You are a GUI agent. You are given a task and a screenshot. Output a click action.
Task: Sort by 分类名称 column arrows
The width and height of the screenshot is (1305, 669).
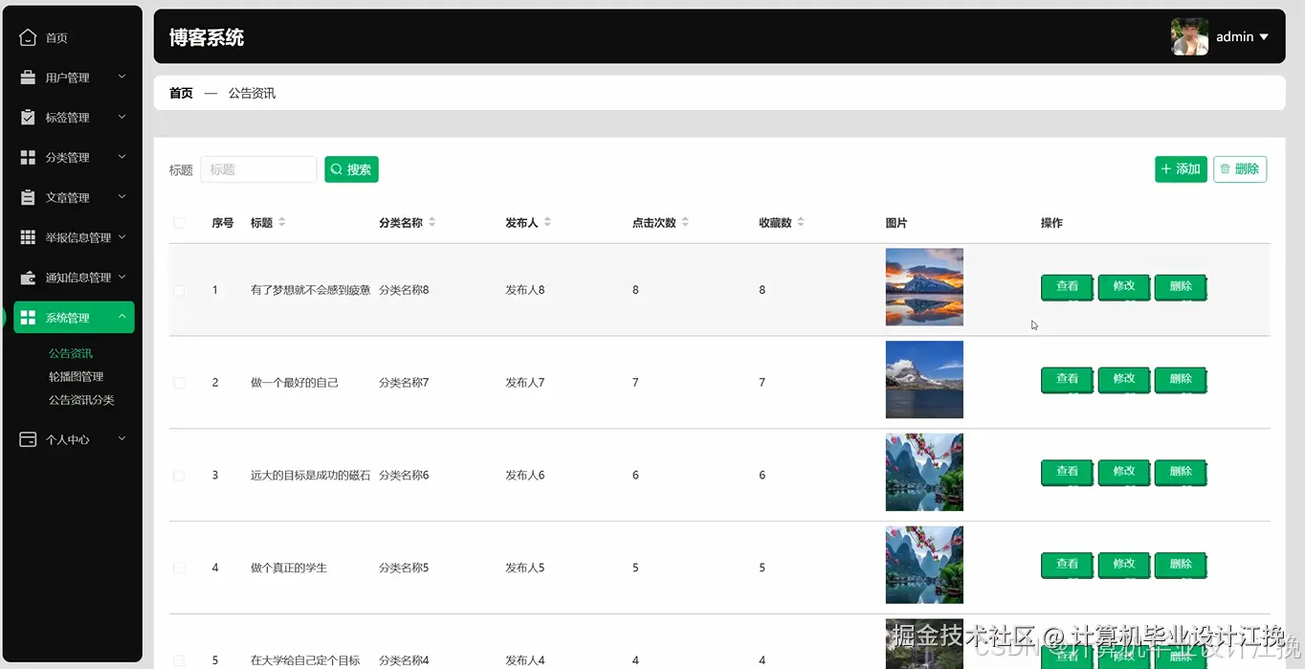[x=431, y=222]
